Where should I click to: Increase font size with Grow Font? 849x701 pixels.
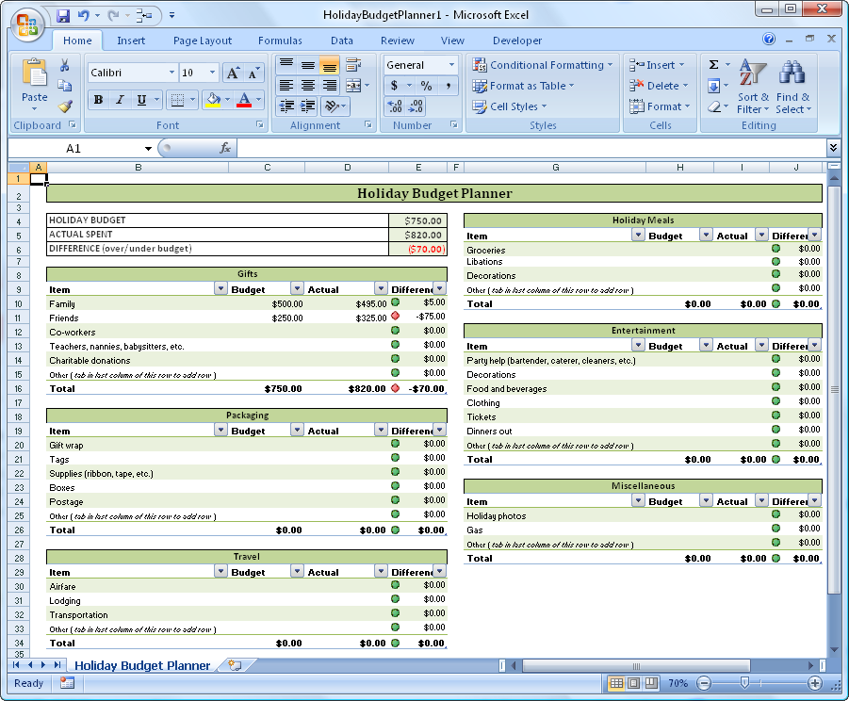[x=233, y=73]
